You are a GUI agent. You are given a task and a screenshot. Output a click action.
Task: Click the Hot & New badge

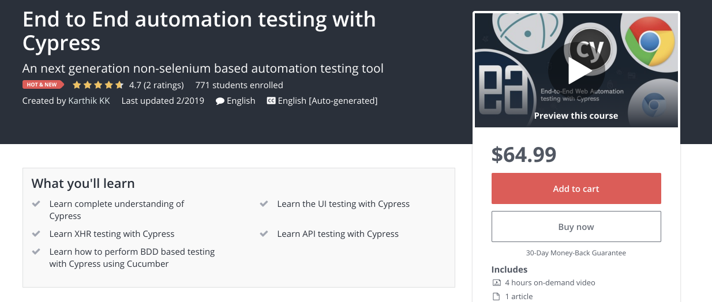[43, 85]
